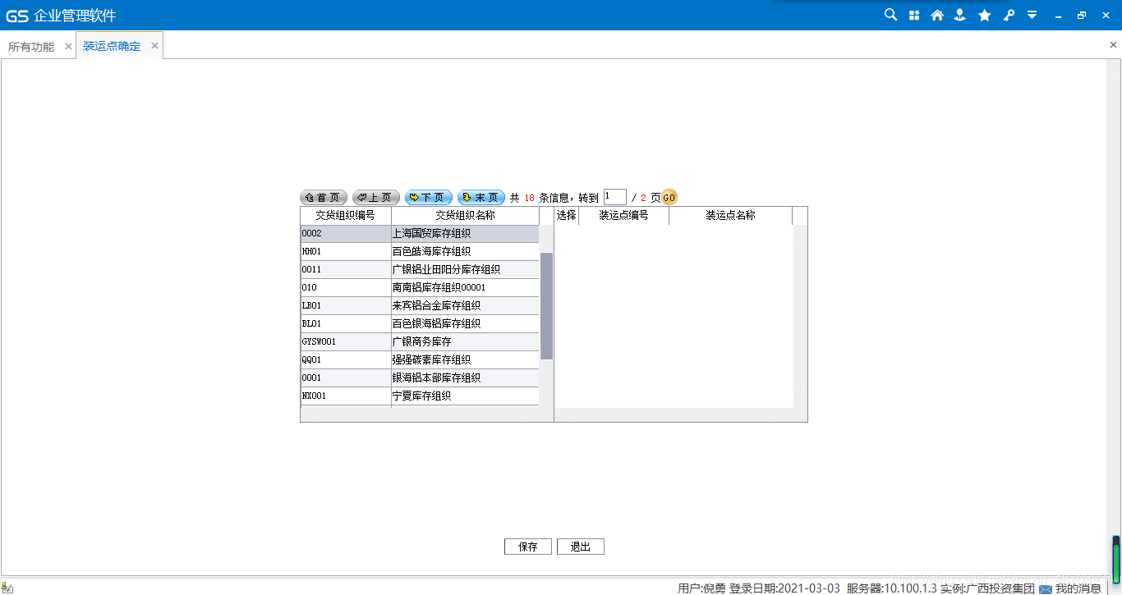This screenshot has width=1122, height=595.
Task: Select the 装运点确定 tab
Action: 112,47
